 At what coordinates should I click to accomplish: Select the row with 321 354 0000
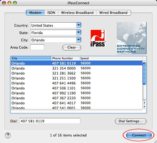tap(76, 68)
